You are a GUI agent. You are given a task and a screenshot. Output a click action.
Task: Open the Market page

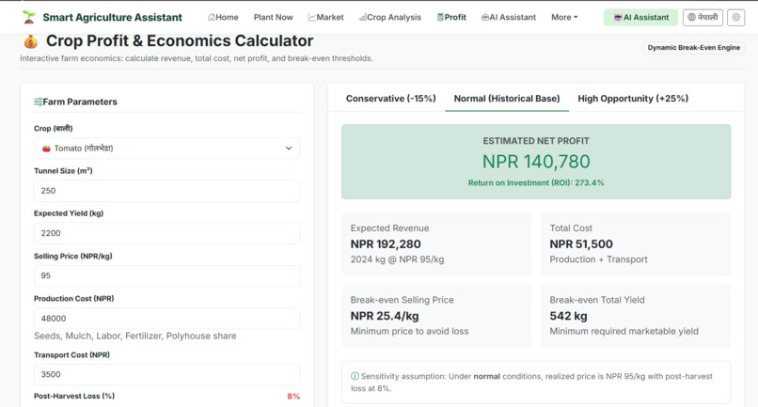[x=325, y=18]
